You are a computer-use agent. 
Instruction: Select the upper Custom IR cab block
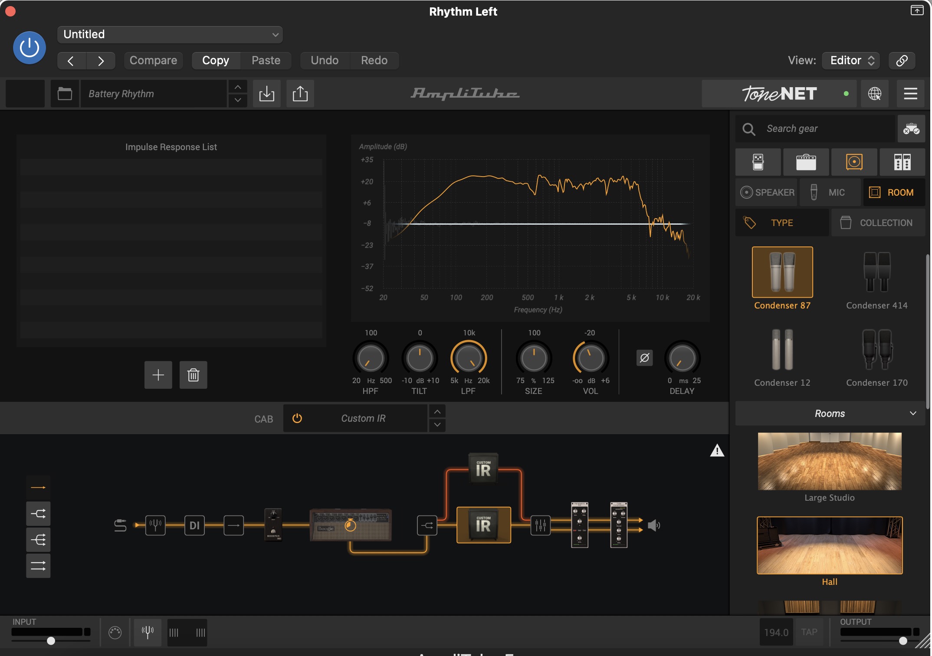tap(483, 469)
